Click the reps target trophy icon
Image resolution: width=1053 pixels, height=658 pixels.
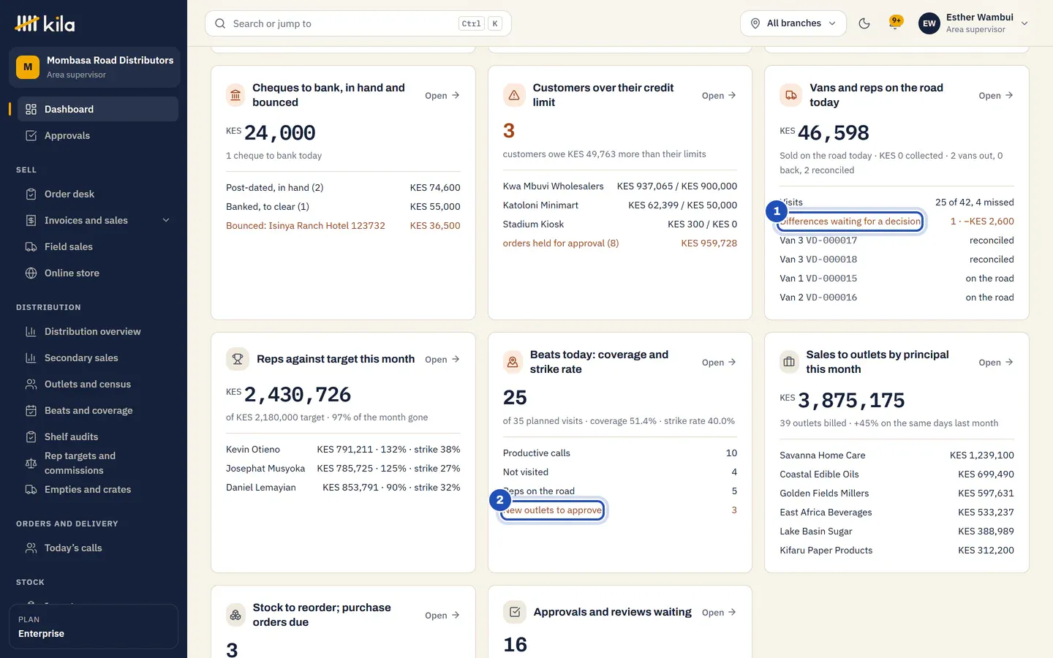pyautogui.click(x=237, y=359)
